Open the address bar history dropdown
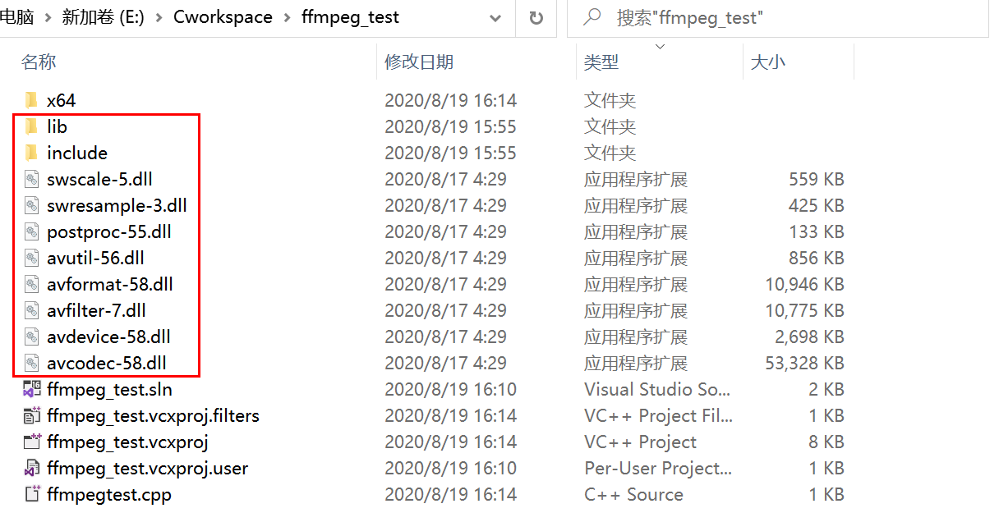Image resolution: width=999 pixels, height=522 pixels. click(495, 17)
